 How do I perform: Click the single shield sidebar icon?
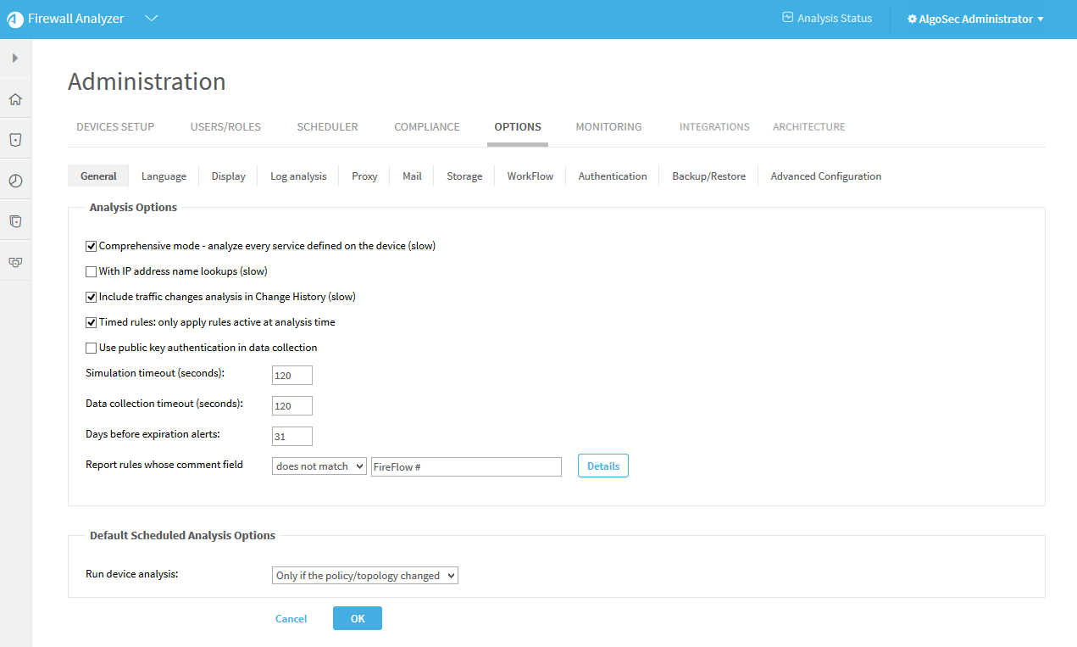coord(15,140)
